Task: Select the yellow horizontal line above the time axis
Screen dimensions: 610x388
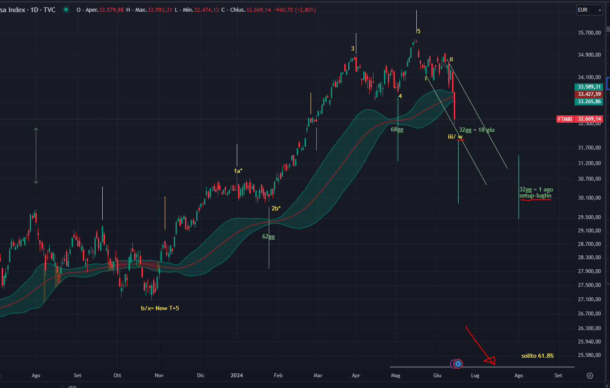Action: coord(482,367)
